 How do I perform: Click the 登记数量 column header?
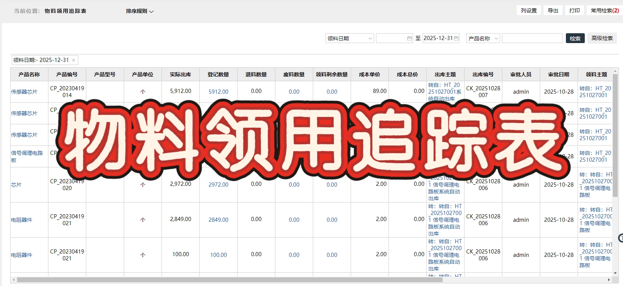pyautogui.click(x=218, y=74)
